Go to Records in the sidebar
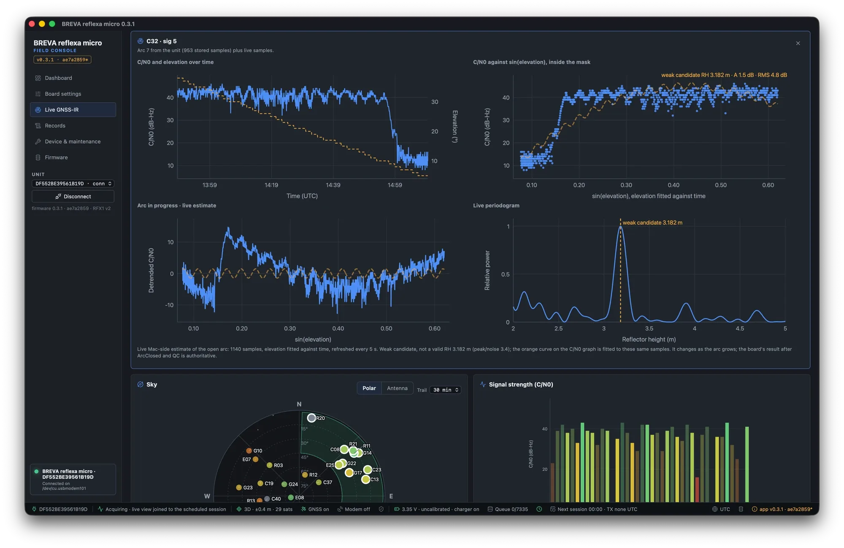 coord(73,126)
